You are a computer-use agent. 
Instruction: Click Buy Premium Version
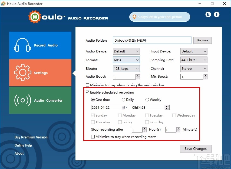tap(31, 137)
